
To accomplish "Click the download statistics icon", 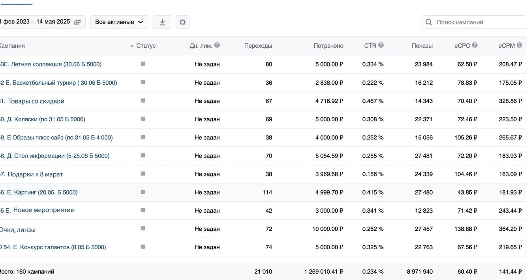I will [x=162, y=22].
